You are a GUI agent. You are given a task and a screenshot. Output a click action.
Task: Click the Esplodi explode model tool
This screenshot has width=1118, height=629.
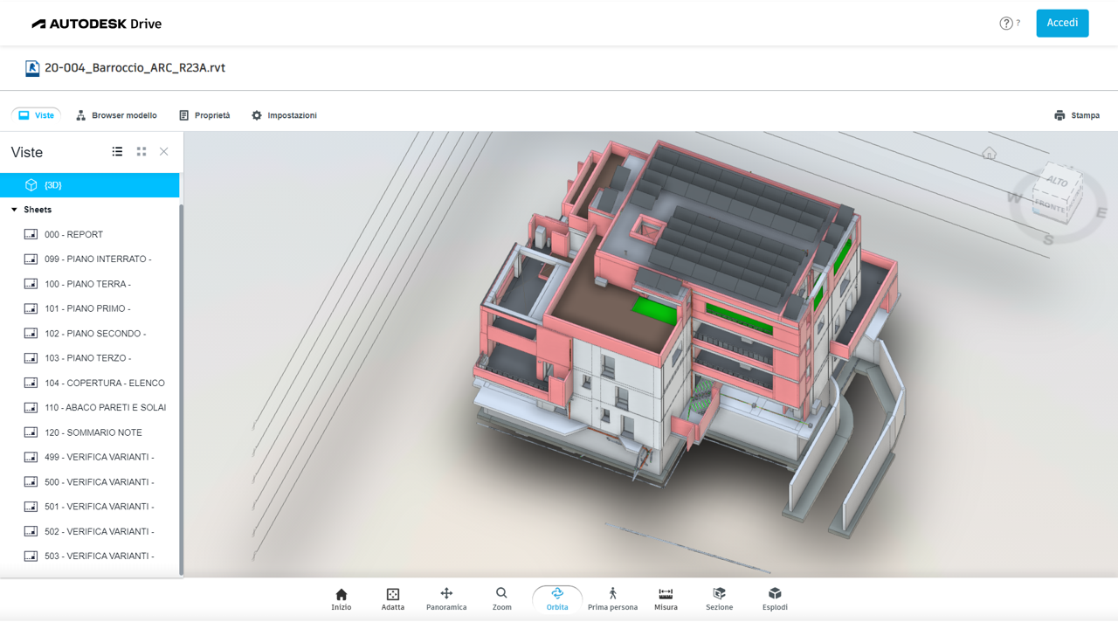(775, 599)
